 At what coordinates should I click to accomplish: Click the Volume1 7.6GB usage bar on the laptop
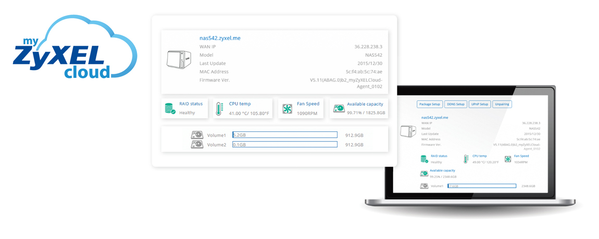482,186
